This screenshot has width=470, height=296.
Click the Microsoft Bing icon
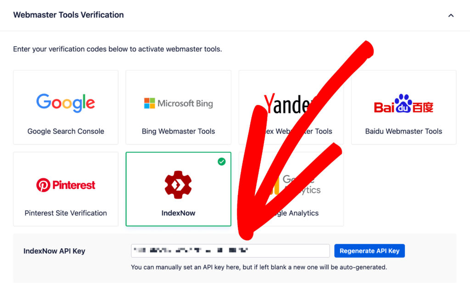178,103
